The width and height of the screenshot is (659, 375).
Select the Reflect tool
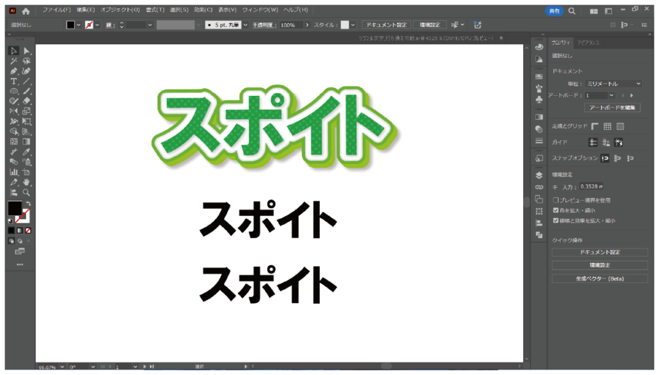[x=14, y=111]
